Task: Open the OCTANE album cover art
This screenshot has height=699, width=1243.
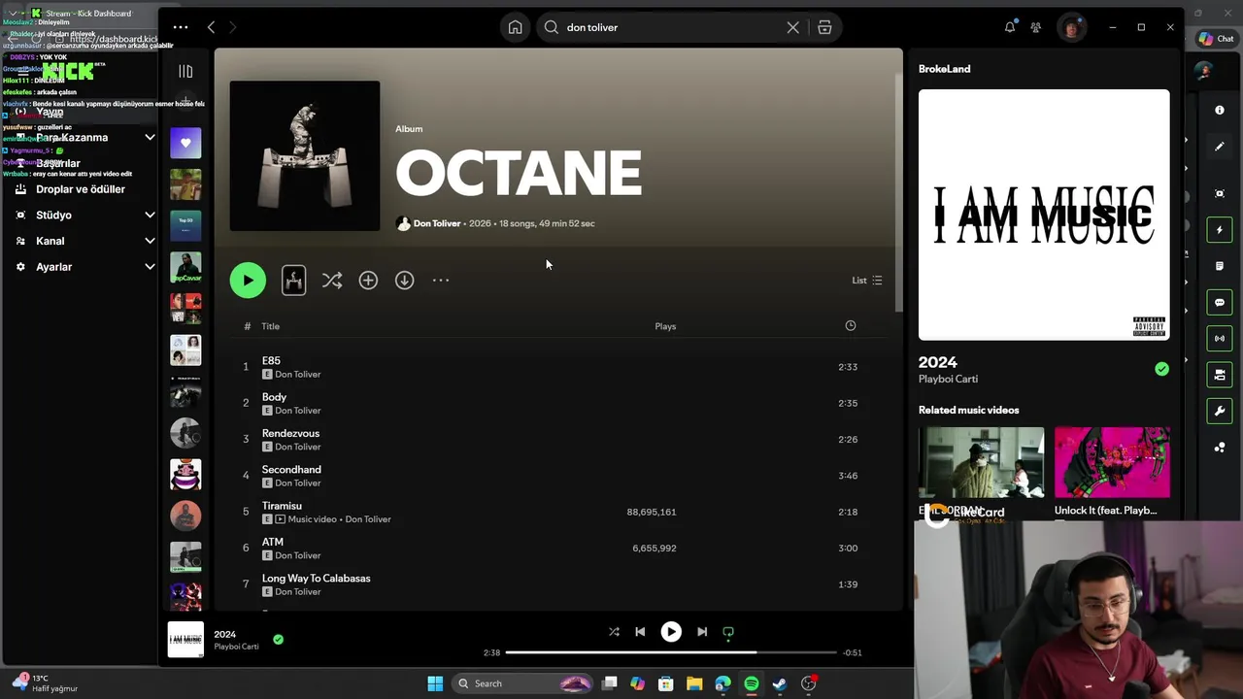Action: pyautogui.click(x=305, y=155)
